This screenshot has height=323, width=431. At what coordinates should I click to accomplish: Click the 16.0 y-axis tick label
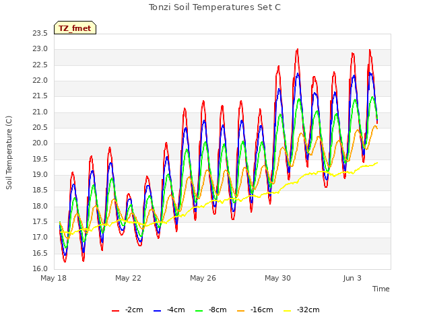40,269
